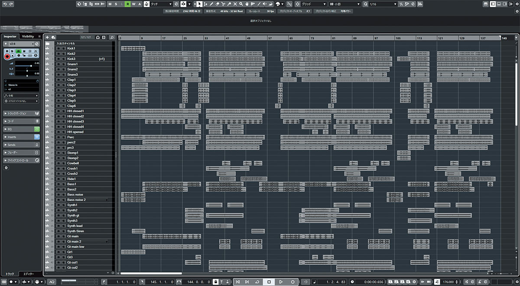Click the AQ button in transport bar
The height and width of the screenshot is (286, 520).
(x=52, y=282)
